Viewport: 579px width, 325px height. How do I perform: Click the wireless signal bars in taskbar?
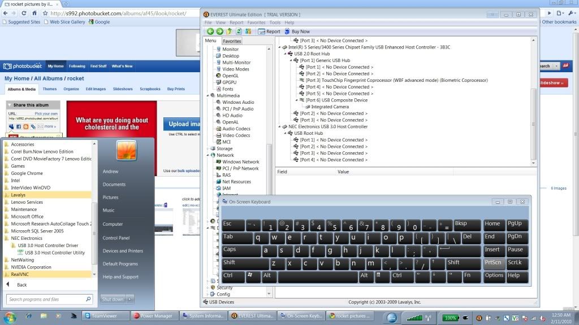414,318
